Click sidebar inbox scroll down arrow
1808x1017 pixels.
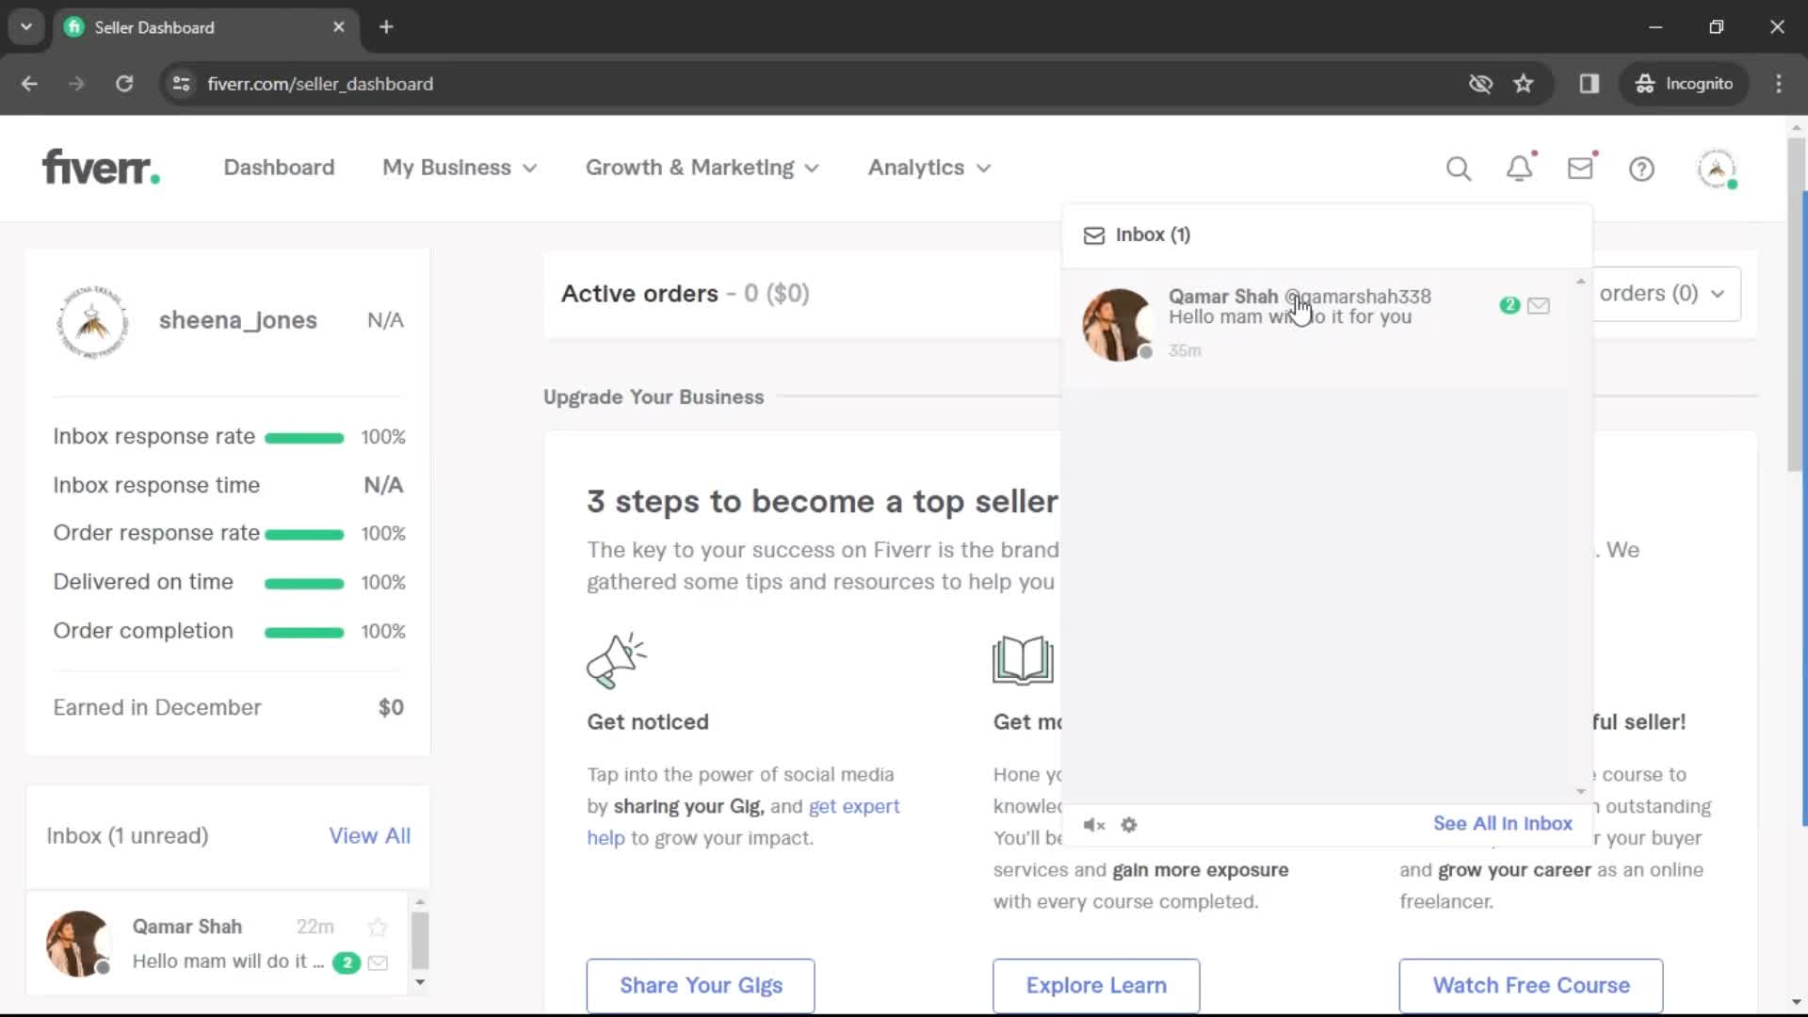click(x=420, y=982)
